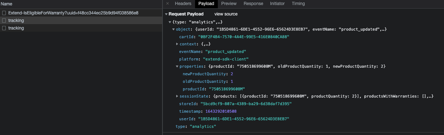Collapse the Request Payload section
The width and height of the screenshot is (444, 135).
(166, 14)
